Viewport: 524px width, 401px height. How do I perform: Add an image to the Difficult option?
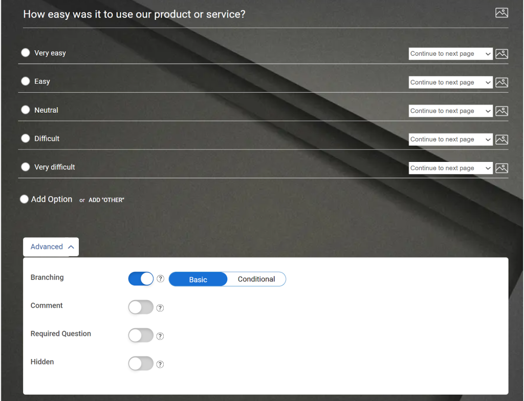pyautogui.click(x=501, y=139)
